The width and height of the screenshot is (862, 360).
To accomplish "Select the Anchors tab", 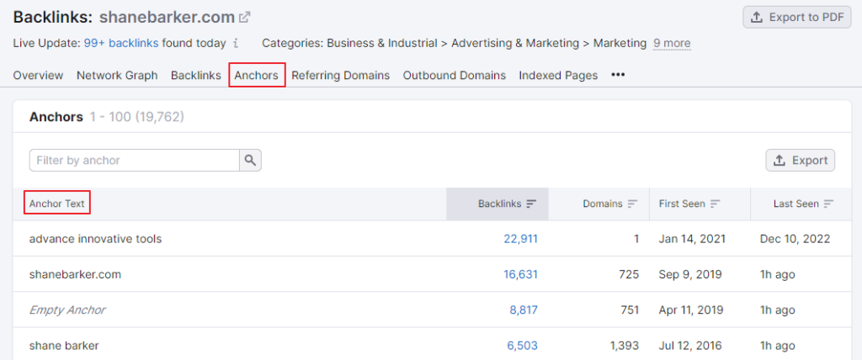I will coord(256,76).
